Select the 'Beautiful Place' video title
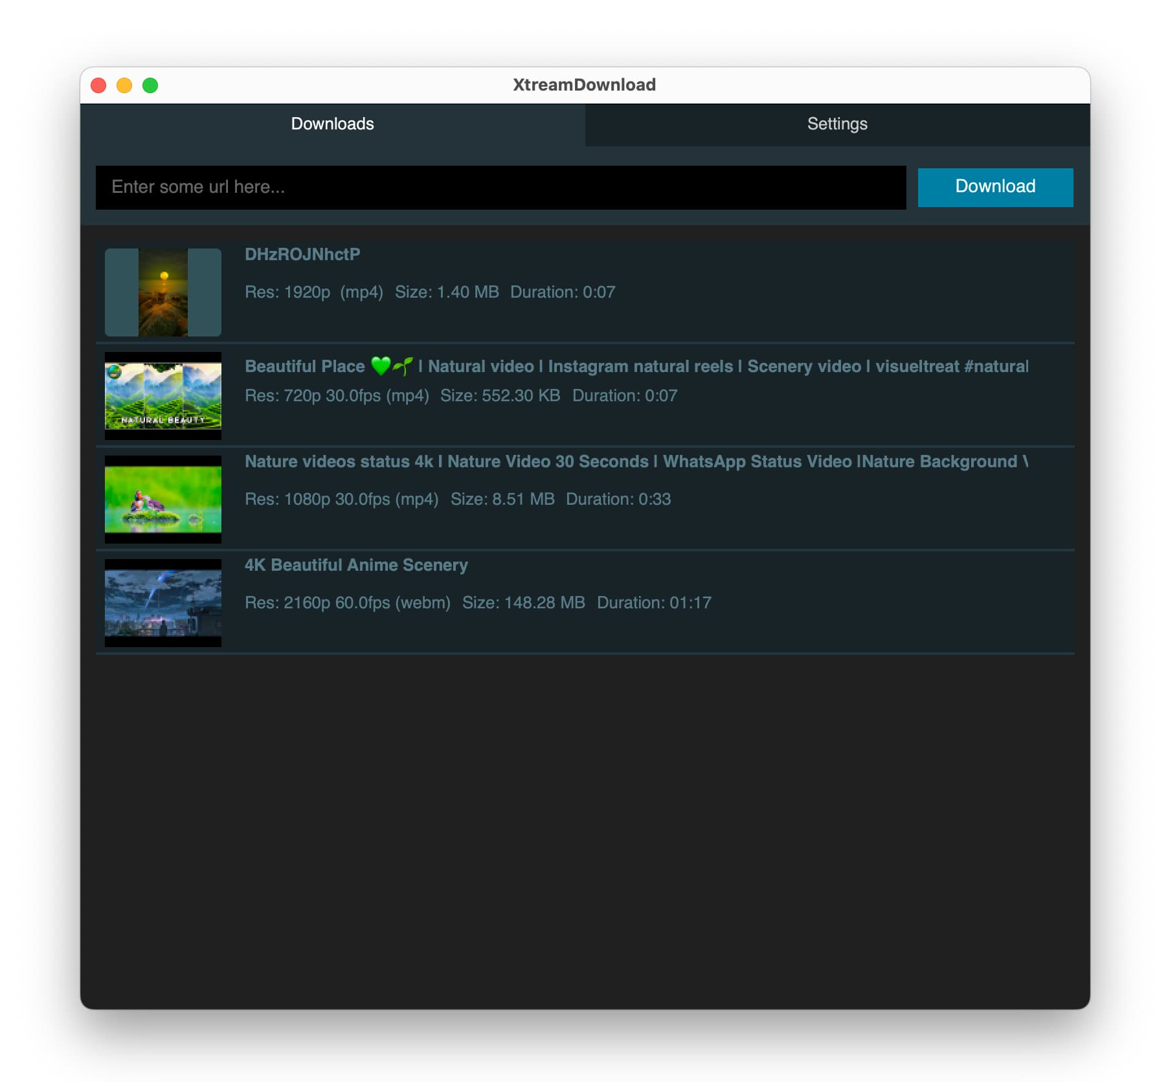This screenshot has height=1082, width=1168. 636,366
